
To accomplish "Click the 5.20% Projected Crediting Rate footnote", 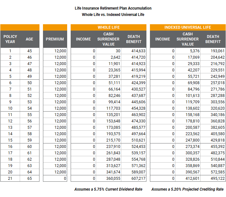I will pos(187,189).
